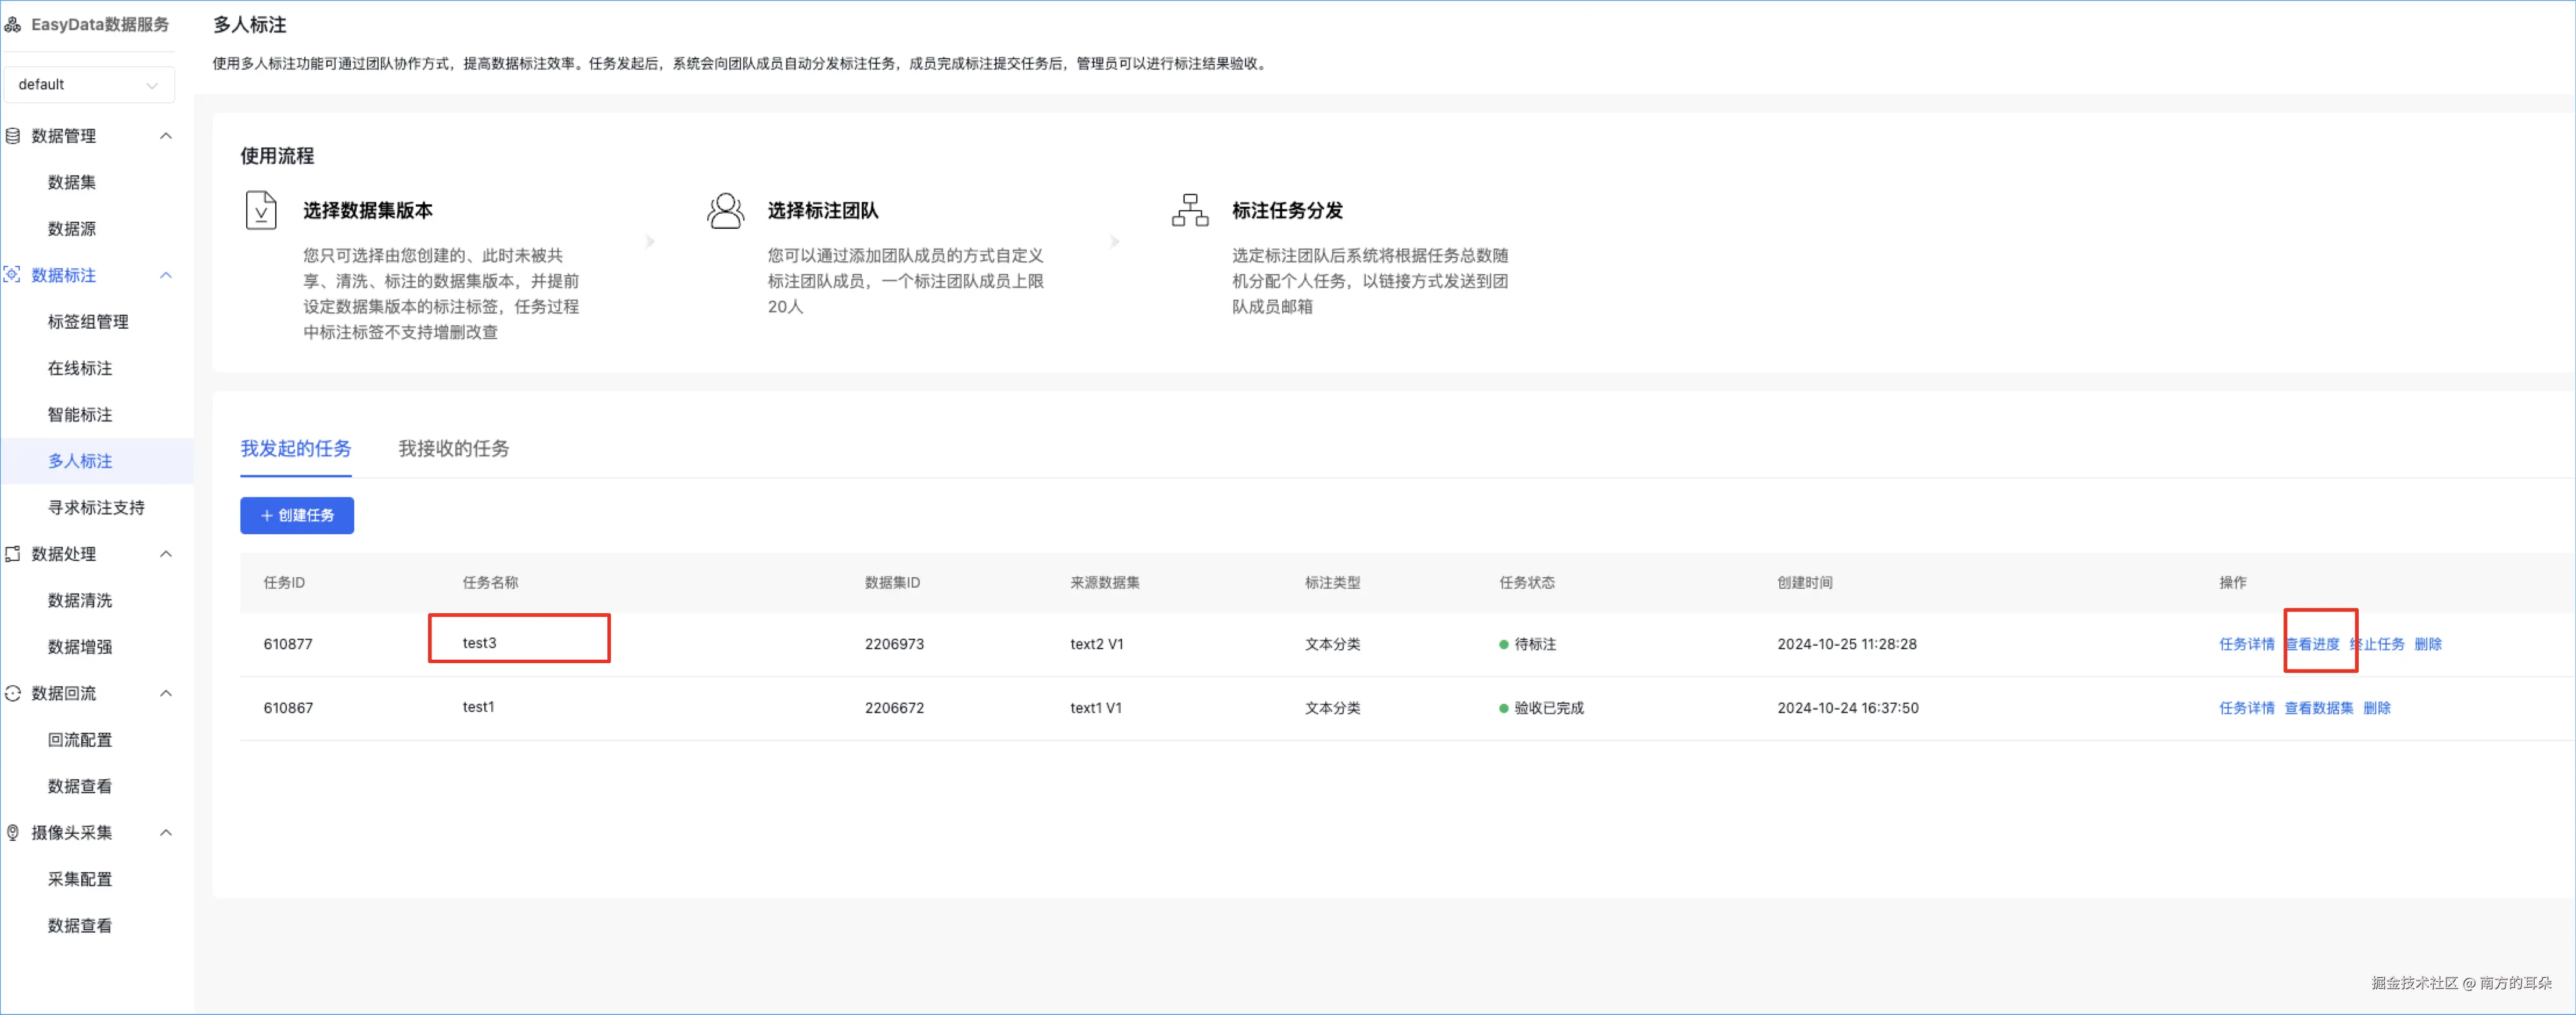The height and width of the screenshot is (1015, 2576).
Task: Open 查看数据集 for task test1
Action: 2318,708
